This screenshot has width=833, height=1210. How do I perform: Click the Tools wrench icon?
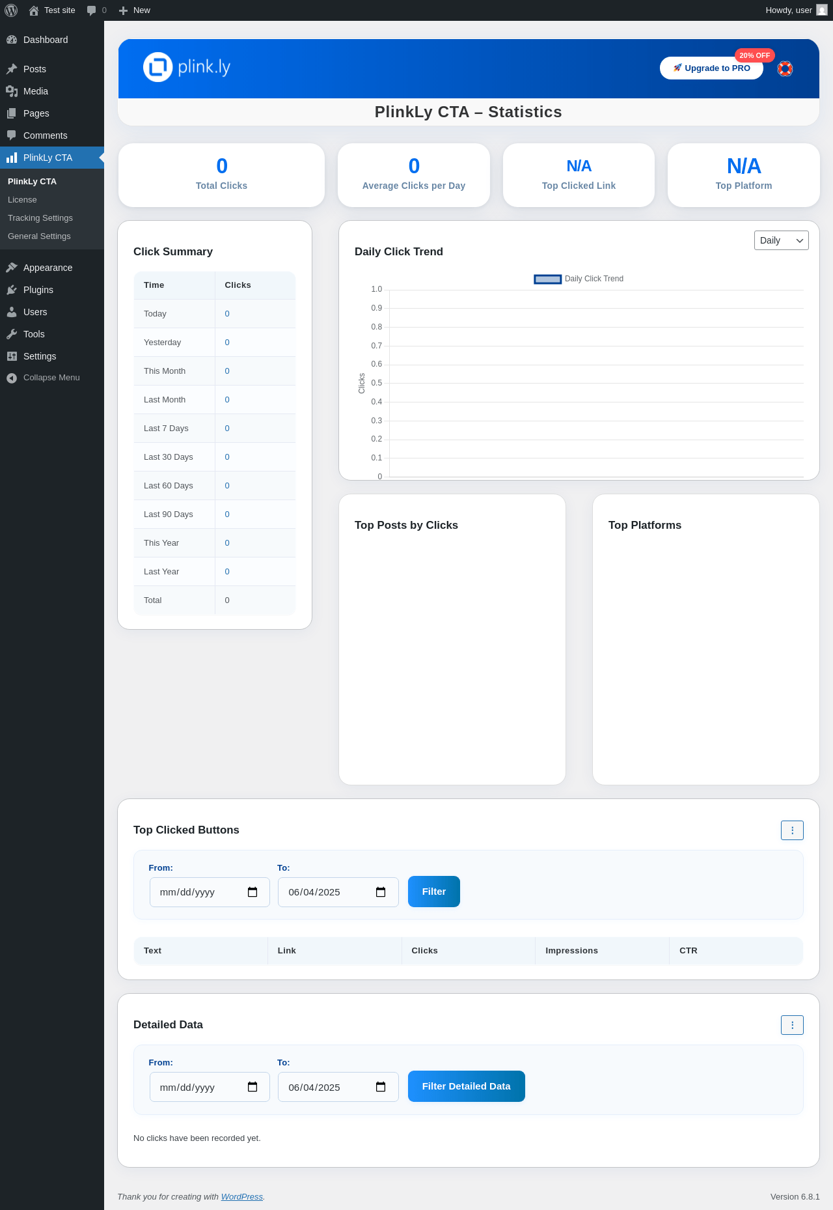pos(12,334)
